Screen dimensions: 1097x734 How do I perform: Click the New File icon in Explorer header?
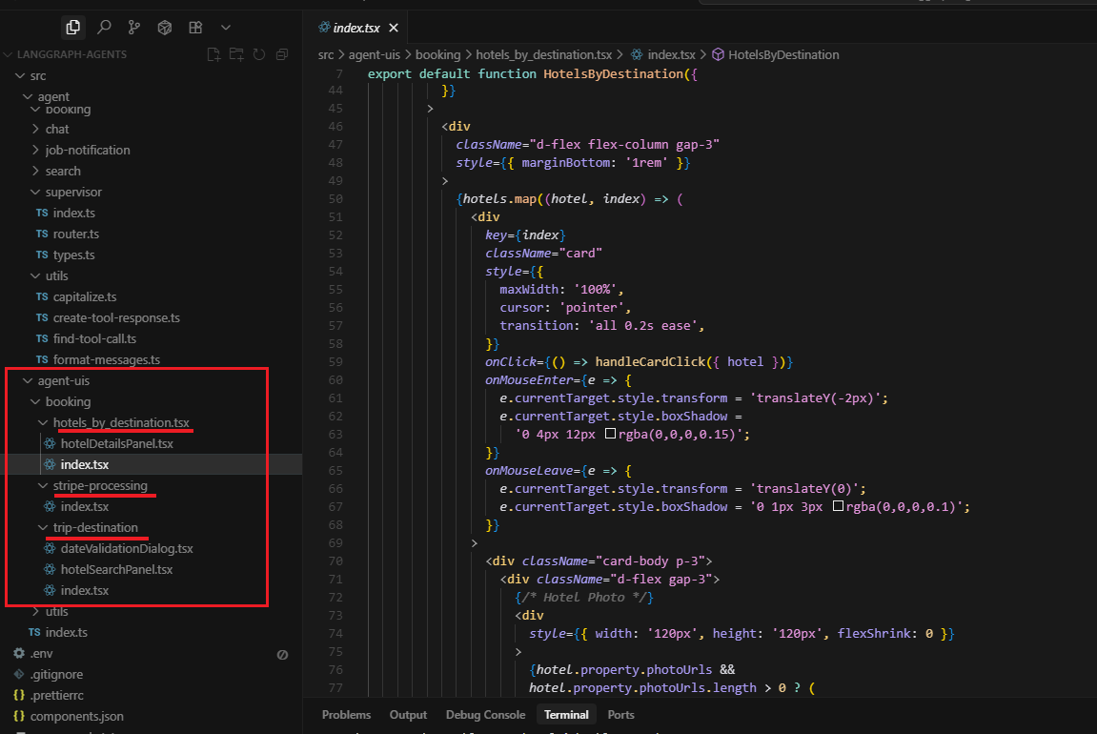coord(214,54)
